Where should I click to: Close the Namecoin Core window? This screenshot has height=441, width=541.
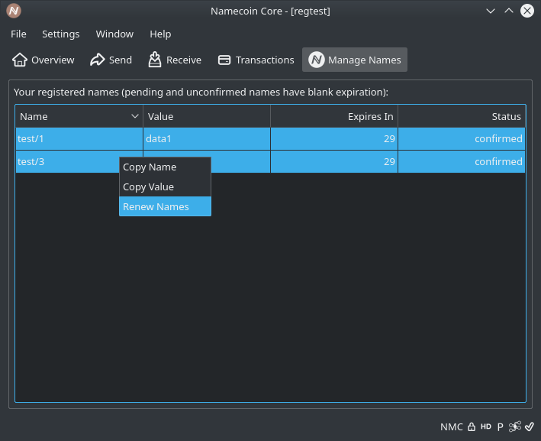pos(527,11)
